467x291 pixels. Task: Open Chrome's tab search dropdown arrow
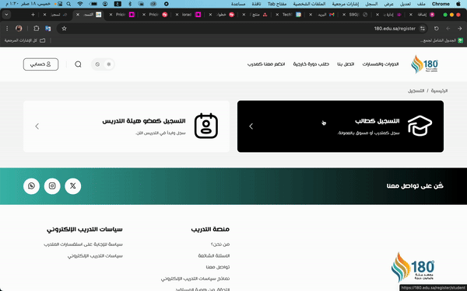pos(6,15)
